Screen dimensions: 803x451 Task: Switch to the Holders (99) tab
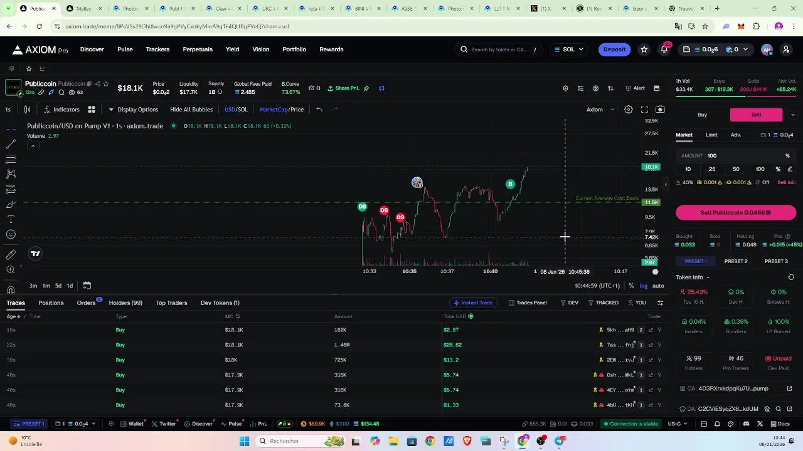coord(125,303)
